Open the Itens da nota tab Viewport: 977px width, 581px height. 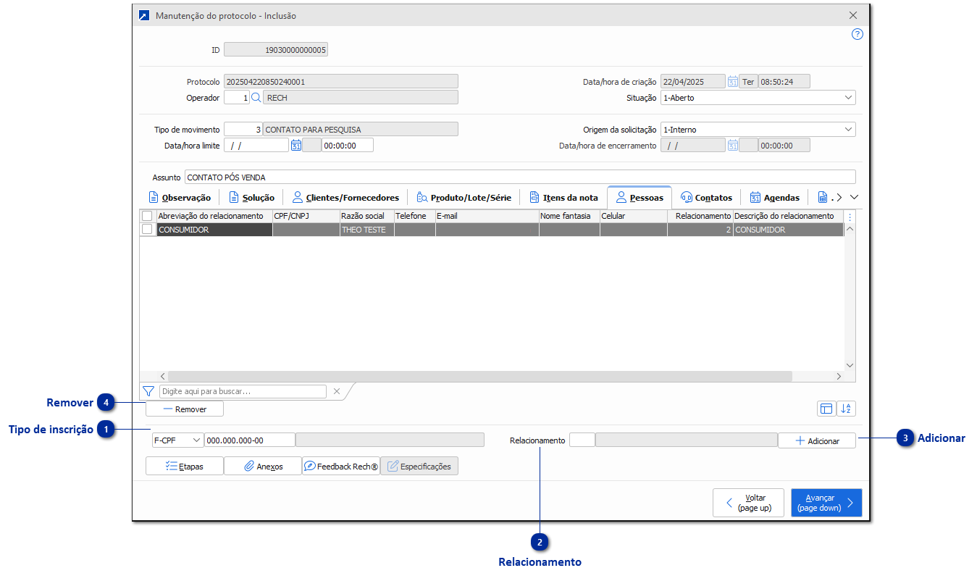click(564, 197)
